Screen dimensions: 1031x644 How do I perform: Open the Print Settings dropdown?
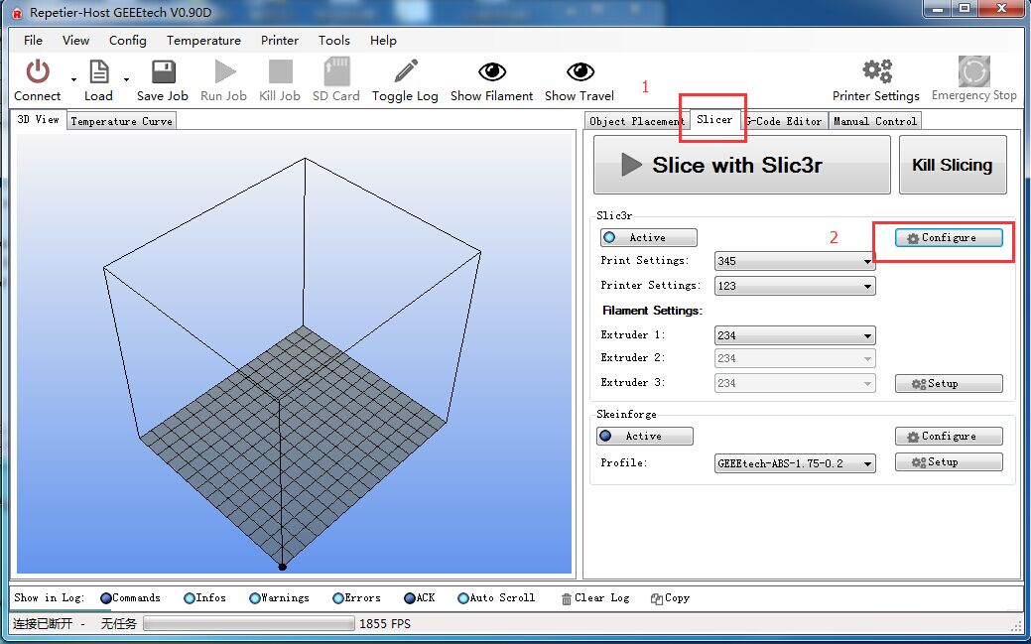[794, 261]
